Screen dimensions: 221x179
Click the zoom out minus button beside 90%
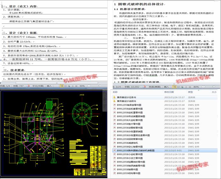(89, 86)
